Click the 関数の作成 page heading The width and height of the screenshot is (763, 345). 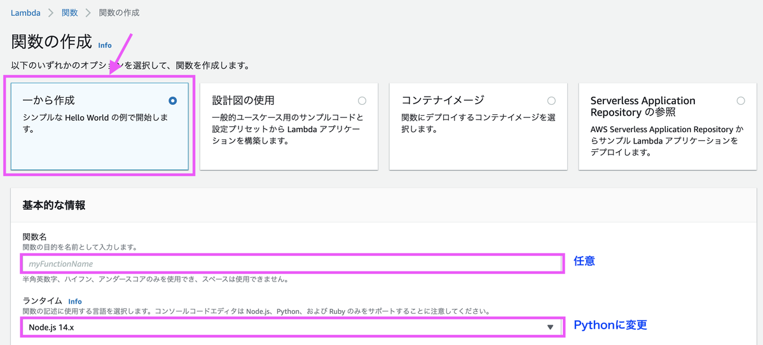(x=52, y=43)
